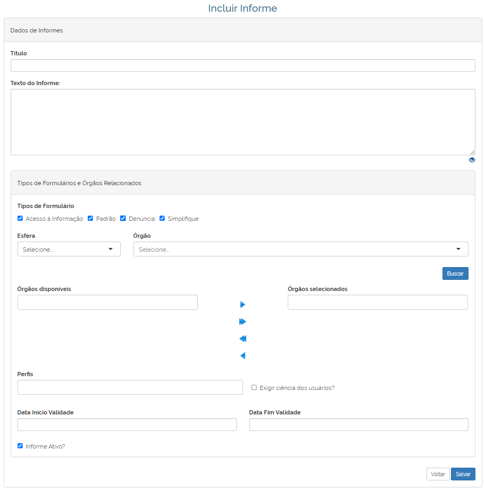Screen dimensions: 485x490
Task: Click the Perfis input field
Action: coord(130,387)
